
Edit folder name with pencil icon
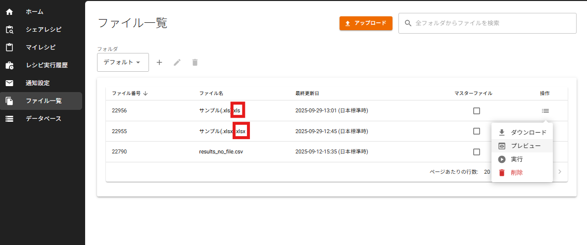pyautogui.click(x=177, y=62)
